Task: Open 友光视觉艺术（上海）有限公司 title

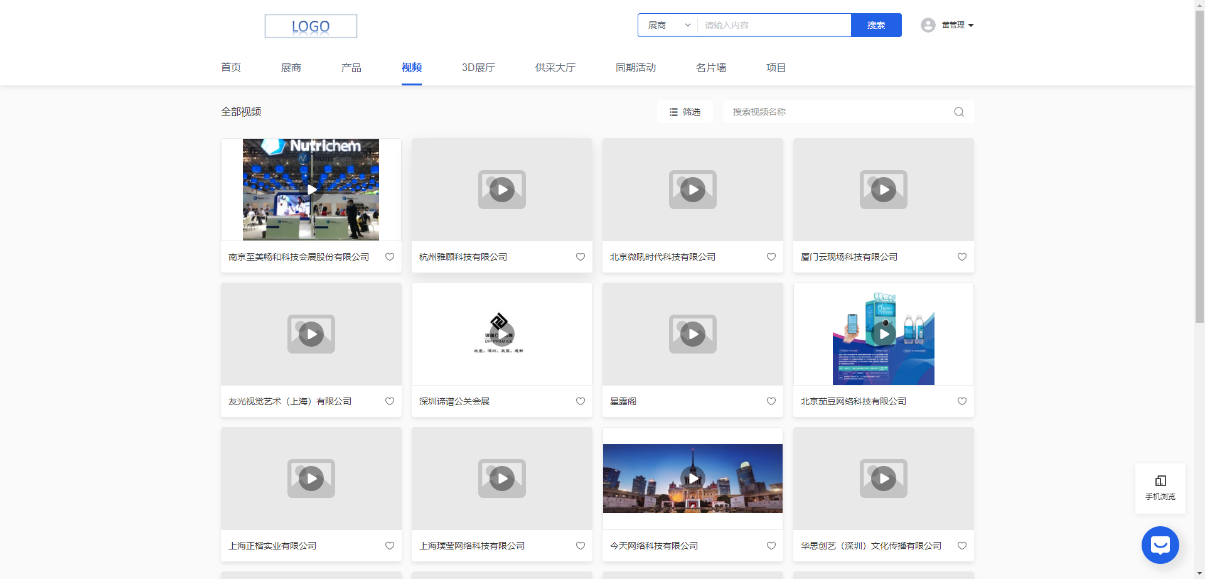Action: [x=290, y=401]
